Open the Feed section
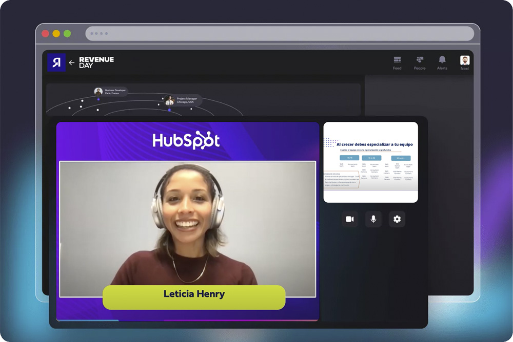This screenshot has width=513, height=342. [397, 63]
